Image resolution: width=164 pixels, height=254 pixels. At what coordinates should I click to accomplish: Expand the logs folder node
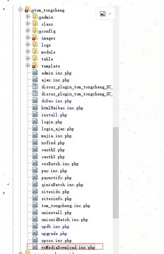click(x=28, y=44)
